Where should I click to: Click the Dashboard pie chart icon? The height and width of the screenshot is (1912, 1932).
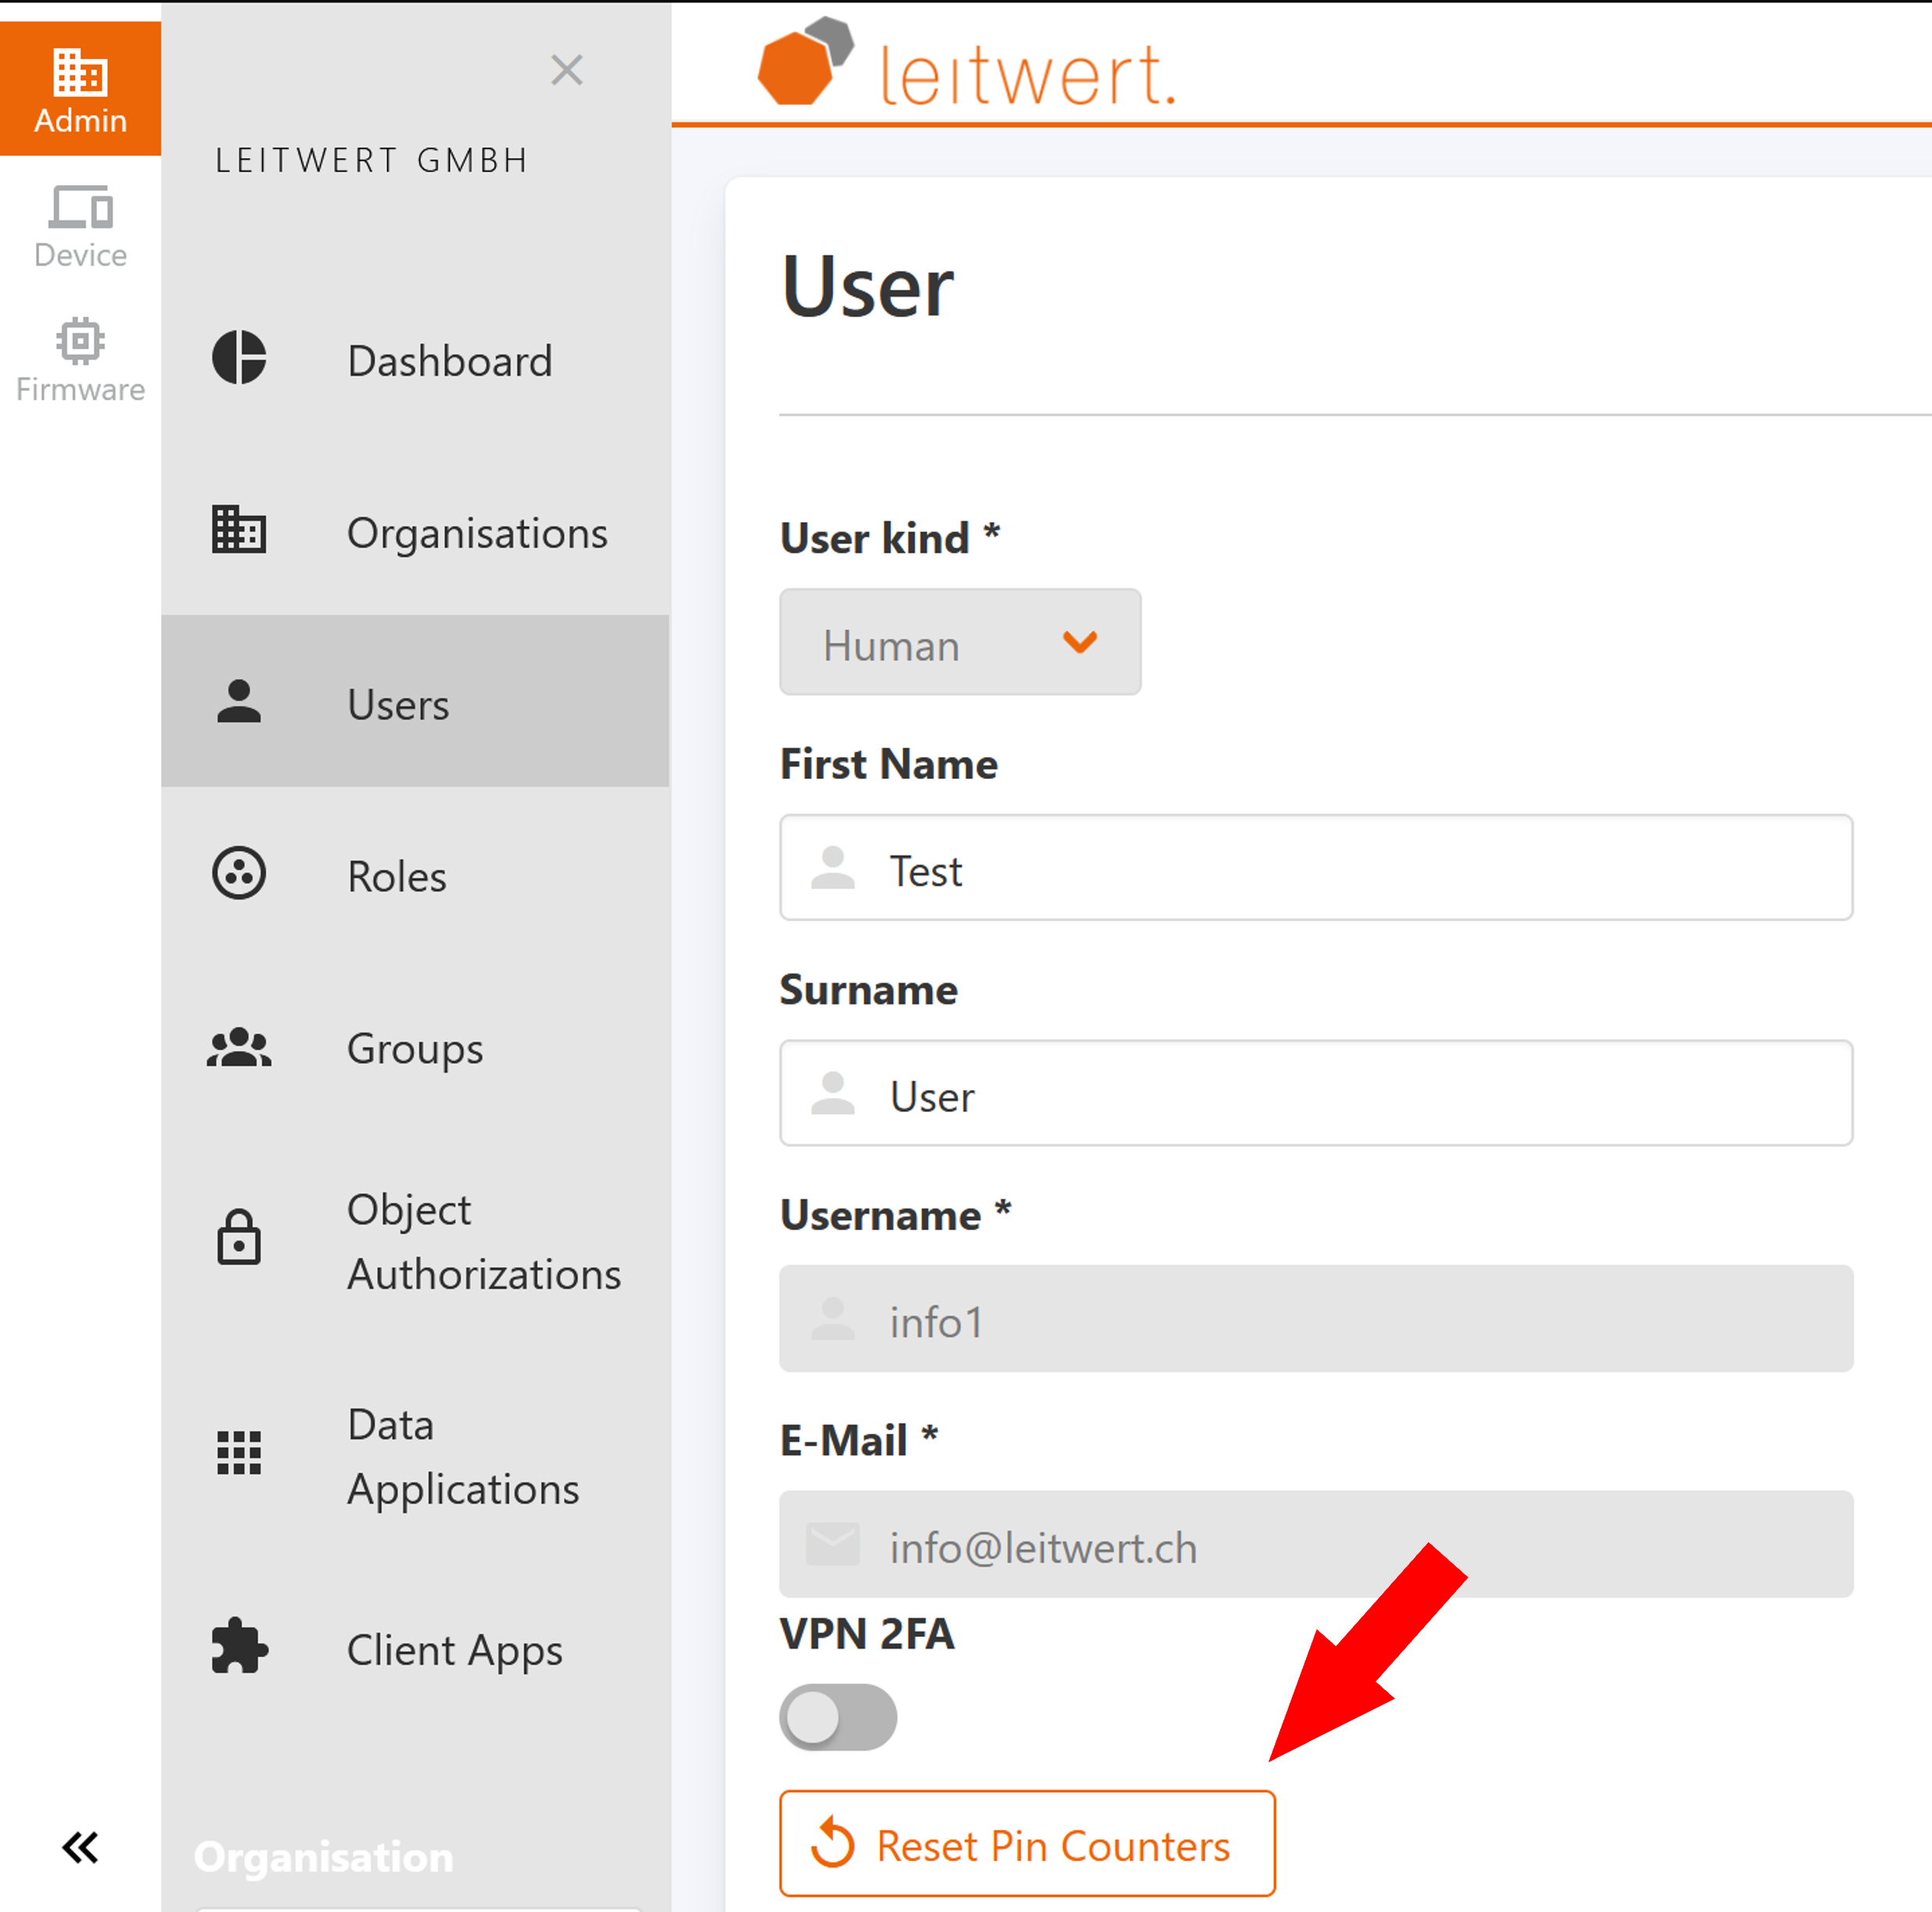pyautogui.click(x=239, y=358)
